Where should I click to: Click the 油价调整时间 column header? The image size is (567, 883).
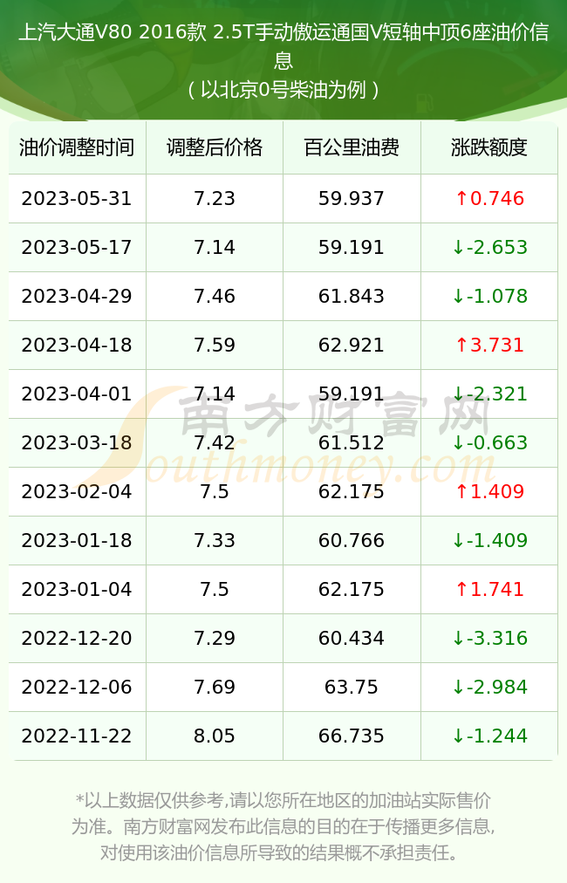77,147
